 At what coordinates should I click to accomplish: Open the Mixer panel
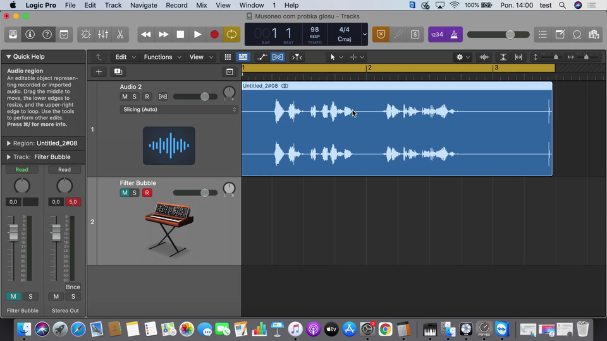103,34
